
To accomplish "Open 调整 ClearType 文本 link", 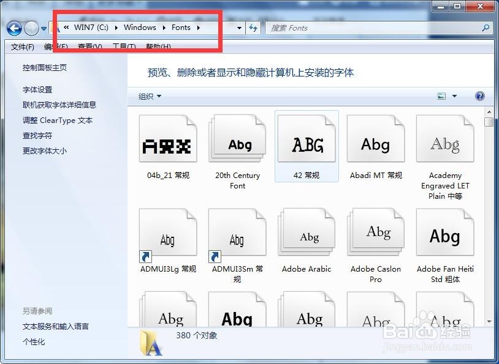I will point(58,121).
